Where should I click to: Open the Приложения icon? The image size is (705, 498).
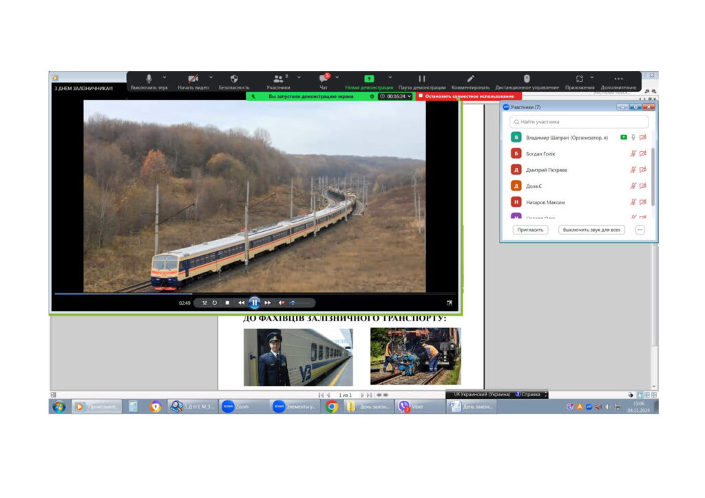[x=580, y=78]
